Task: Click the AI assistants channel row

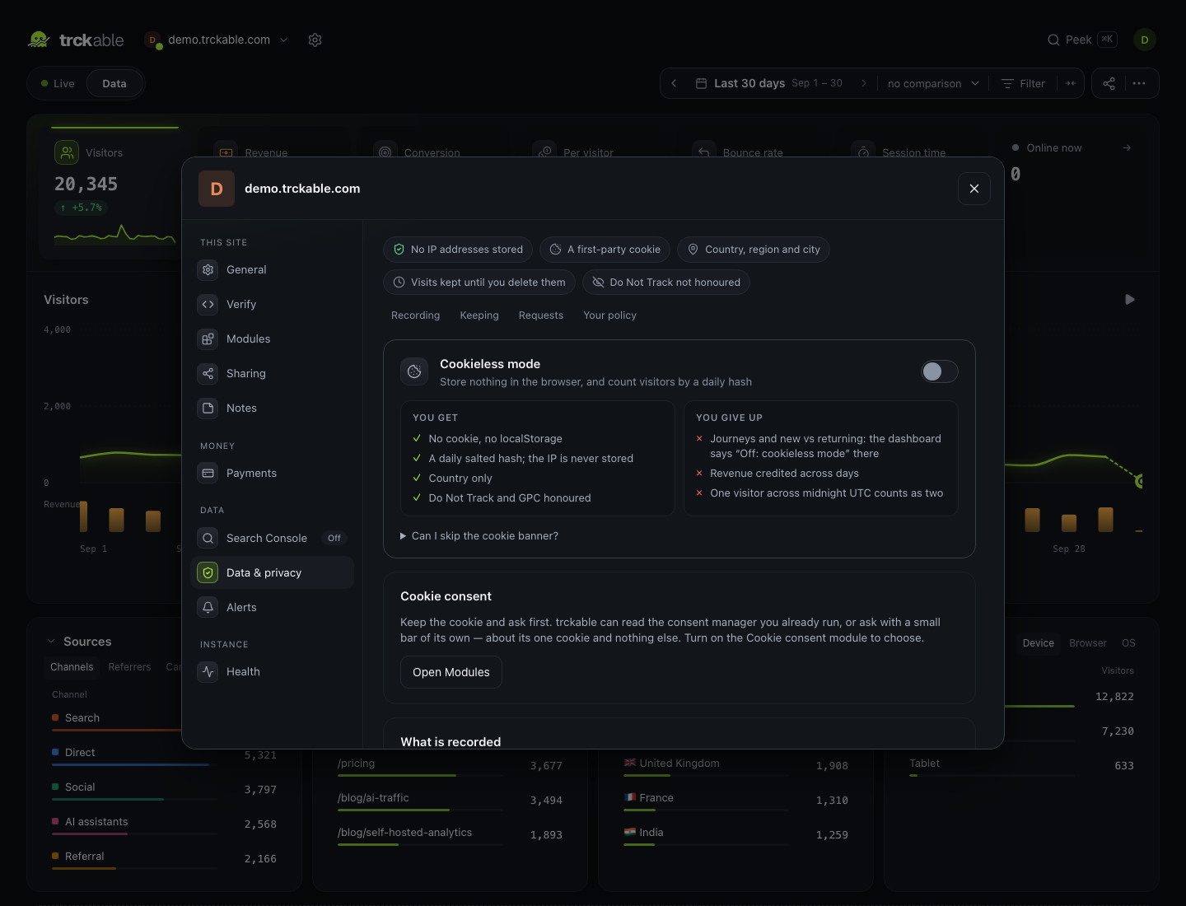Action: (x=164, y=823)
